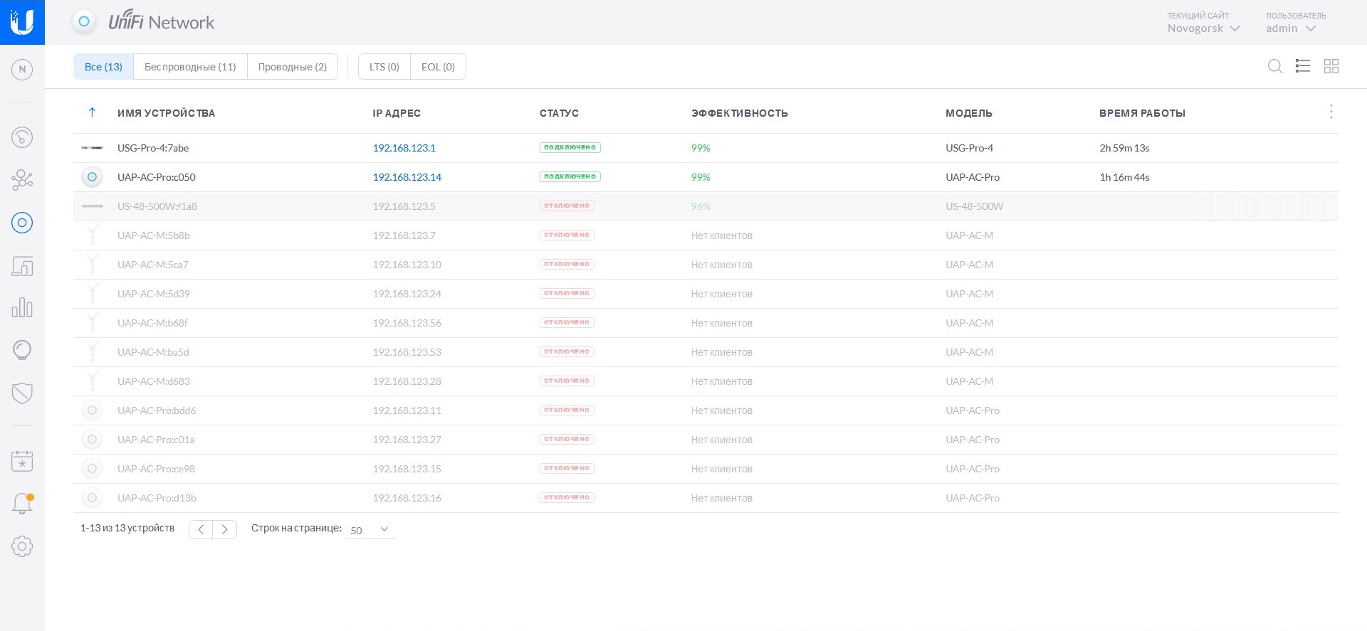This screenshot has height=631, width=1367.
Task: Click the search magnifier icon
Action: click(x=1274, y=66)
